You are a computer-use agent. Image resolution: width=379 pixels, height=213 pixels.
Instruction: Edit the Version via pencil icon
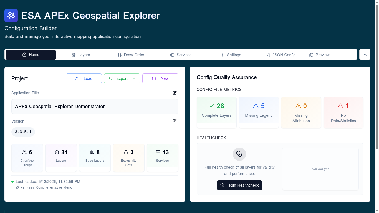tap(175, 121)
